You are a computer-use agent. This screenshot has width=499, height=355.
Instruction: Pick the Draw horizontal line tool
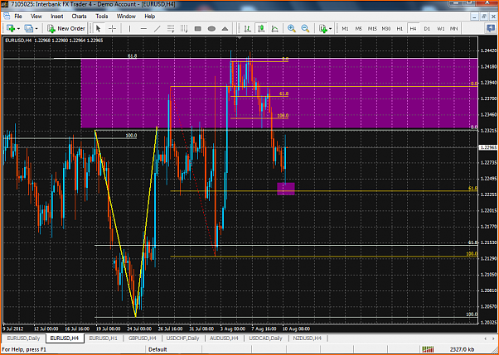143,29
